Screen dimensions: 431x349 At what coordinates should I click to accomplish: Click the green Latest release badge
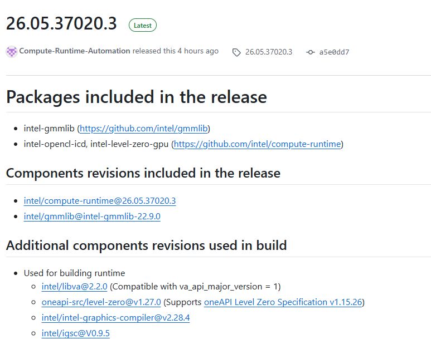click(x=143, y=25)
